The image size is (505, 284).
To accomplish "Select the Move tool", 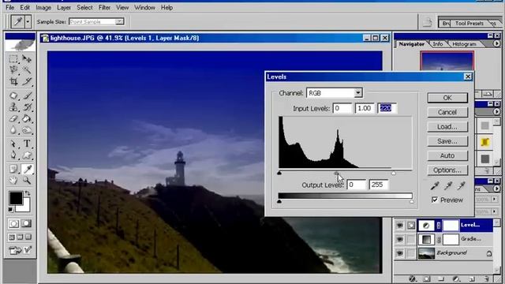I will coord(27,59).
